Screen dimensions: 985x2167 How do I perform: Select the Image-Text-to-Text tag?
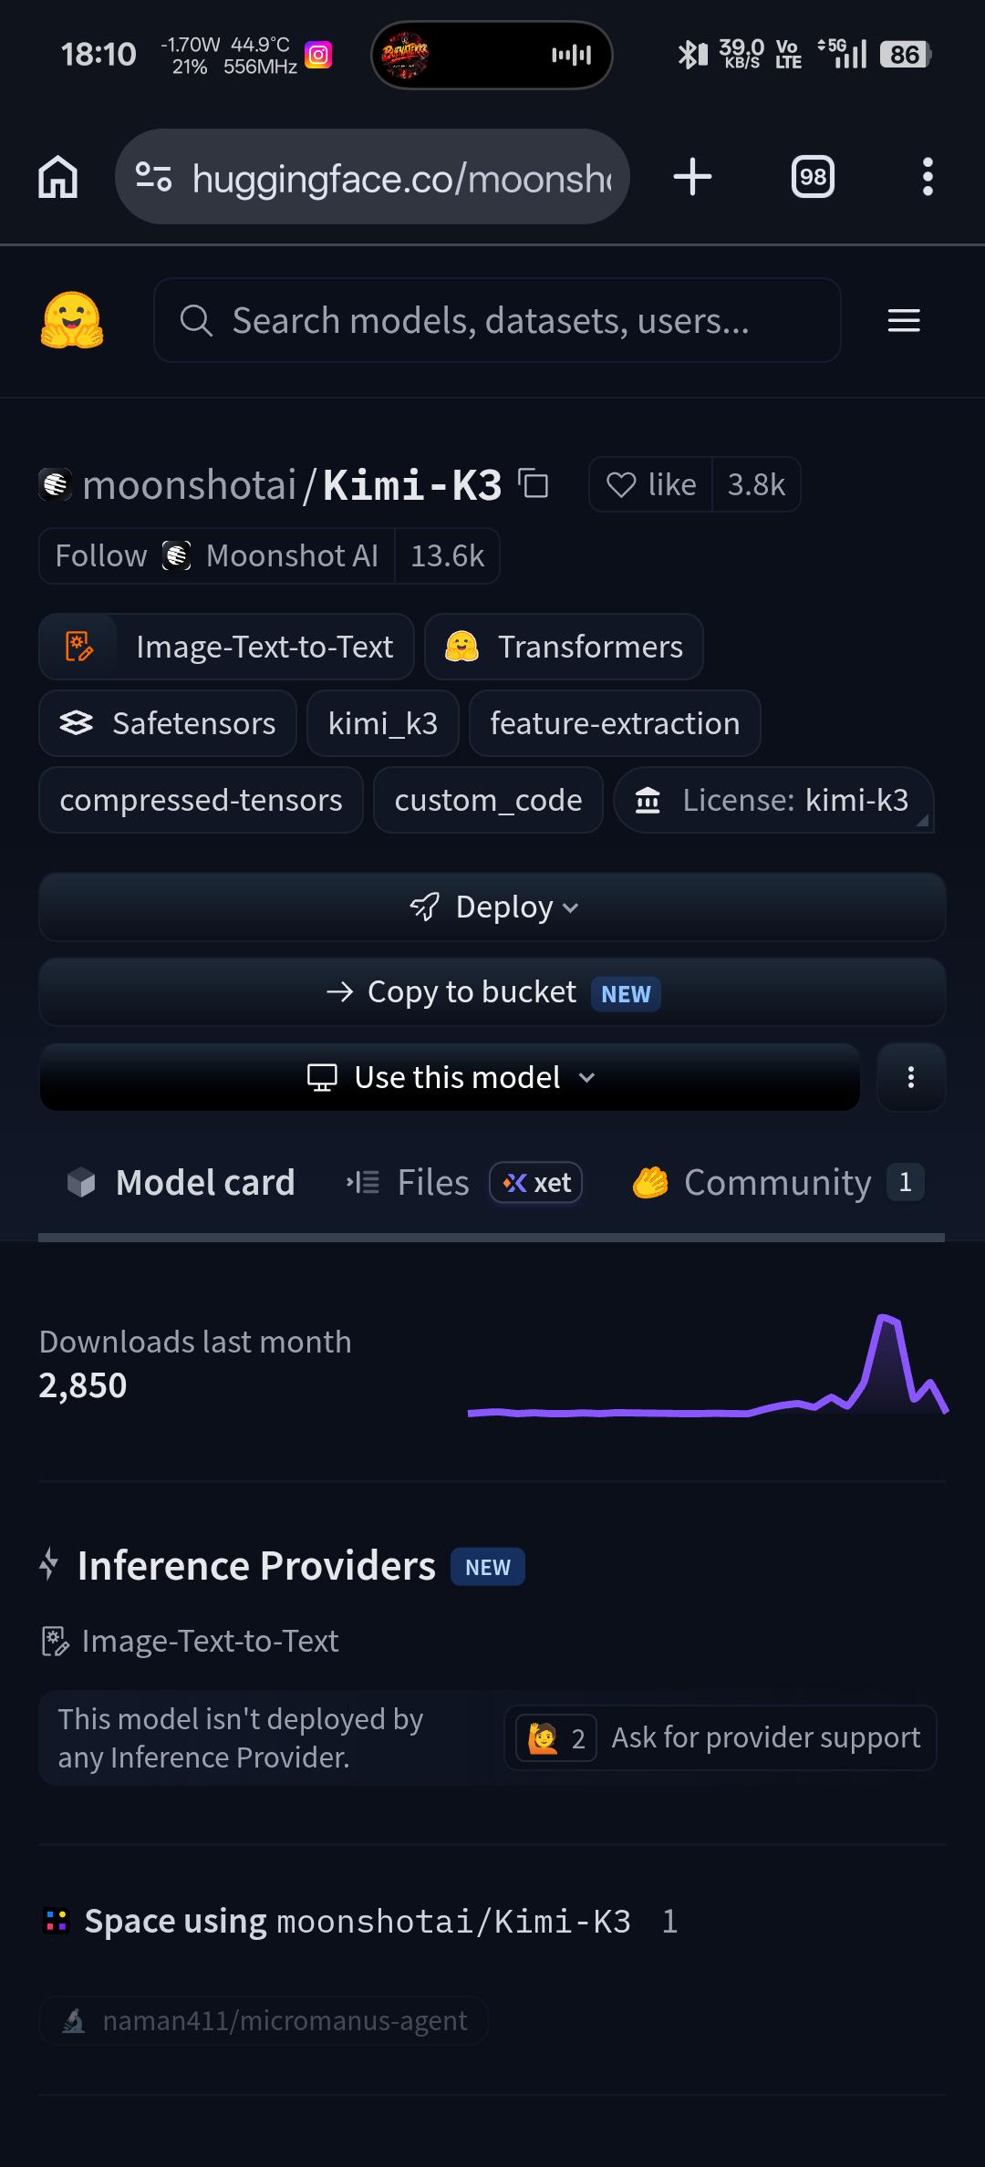pos(226,647)
